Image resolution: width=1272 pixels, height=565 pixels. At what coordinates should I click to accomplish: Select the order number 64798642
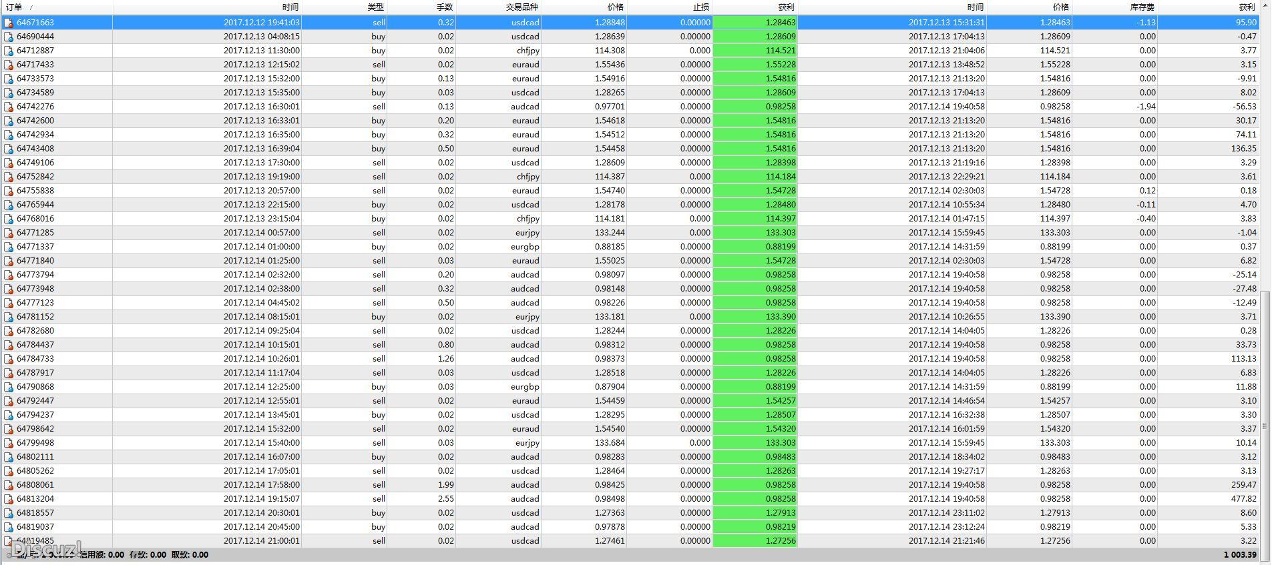35,429
